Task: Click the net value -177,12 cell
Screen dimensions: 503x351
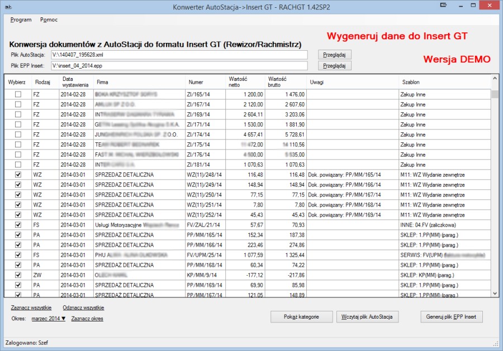Action: pyautogui.click(x=245, y=275)
